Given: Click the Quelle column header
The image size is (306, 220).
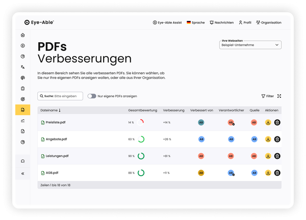Looking at the screenshot, I should tap(254, 111).
